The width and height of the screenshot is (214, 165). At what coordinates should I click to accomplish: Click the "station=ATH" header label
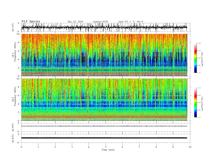[x=100, y=22]
